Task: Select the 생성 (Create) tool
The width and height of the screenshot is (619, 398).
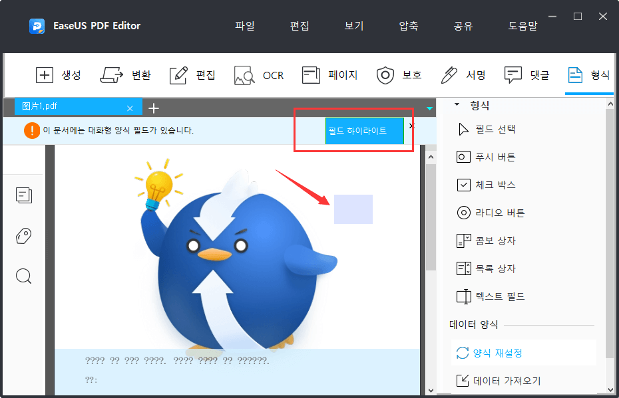Action: click(x=59, y=75)
